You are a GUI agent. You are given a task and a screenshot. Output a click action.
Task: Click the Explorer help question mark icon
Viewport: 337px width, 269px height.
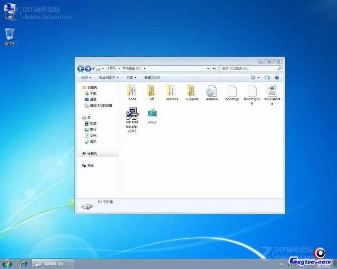point(277,77)
